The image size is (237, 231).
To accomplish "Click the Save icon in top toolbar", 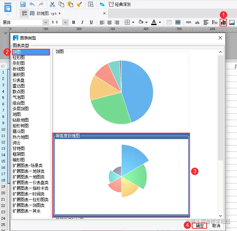I will pyautogui.click(x=23, y=4).
